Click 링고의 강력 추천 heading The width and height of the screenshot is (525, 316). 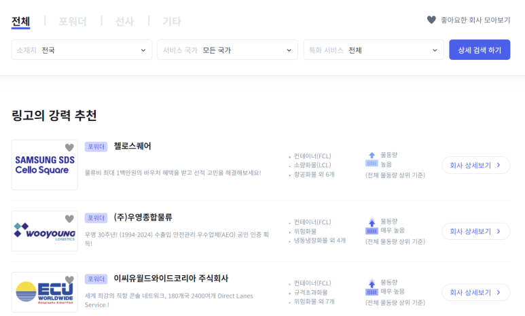[54, 116]
